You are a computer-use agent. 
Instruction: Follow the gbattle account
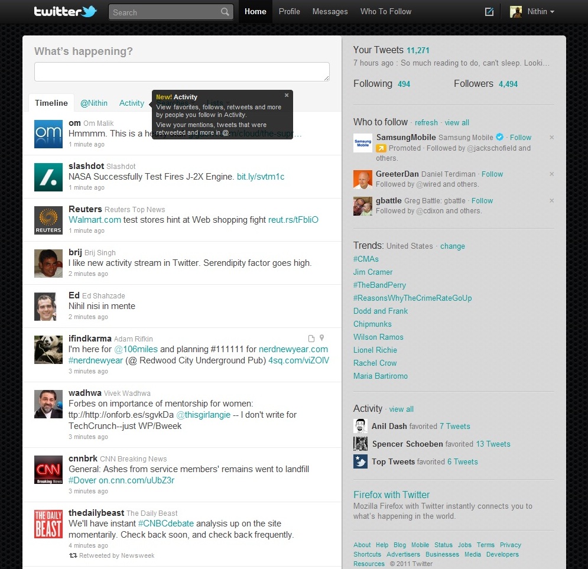click(x=482, y=201)
